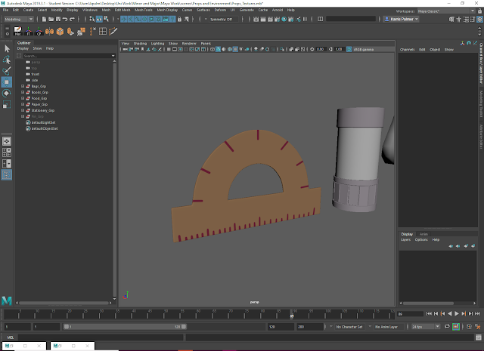
Task: Expand the Stationery_Grp node
Action: pyautogui.click(x=23, y=110)
